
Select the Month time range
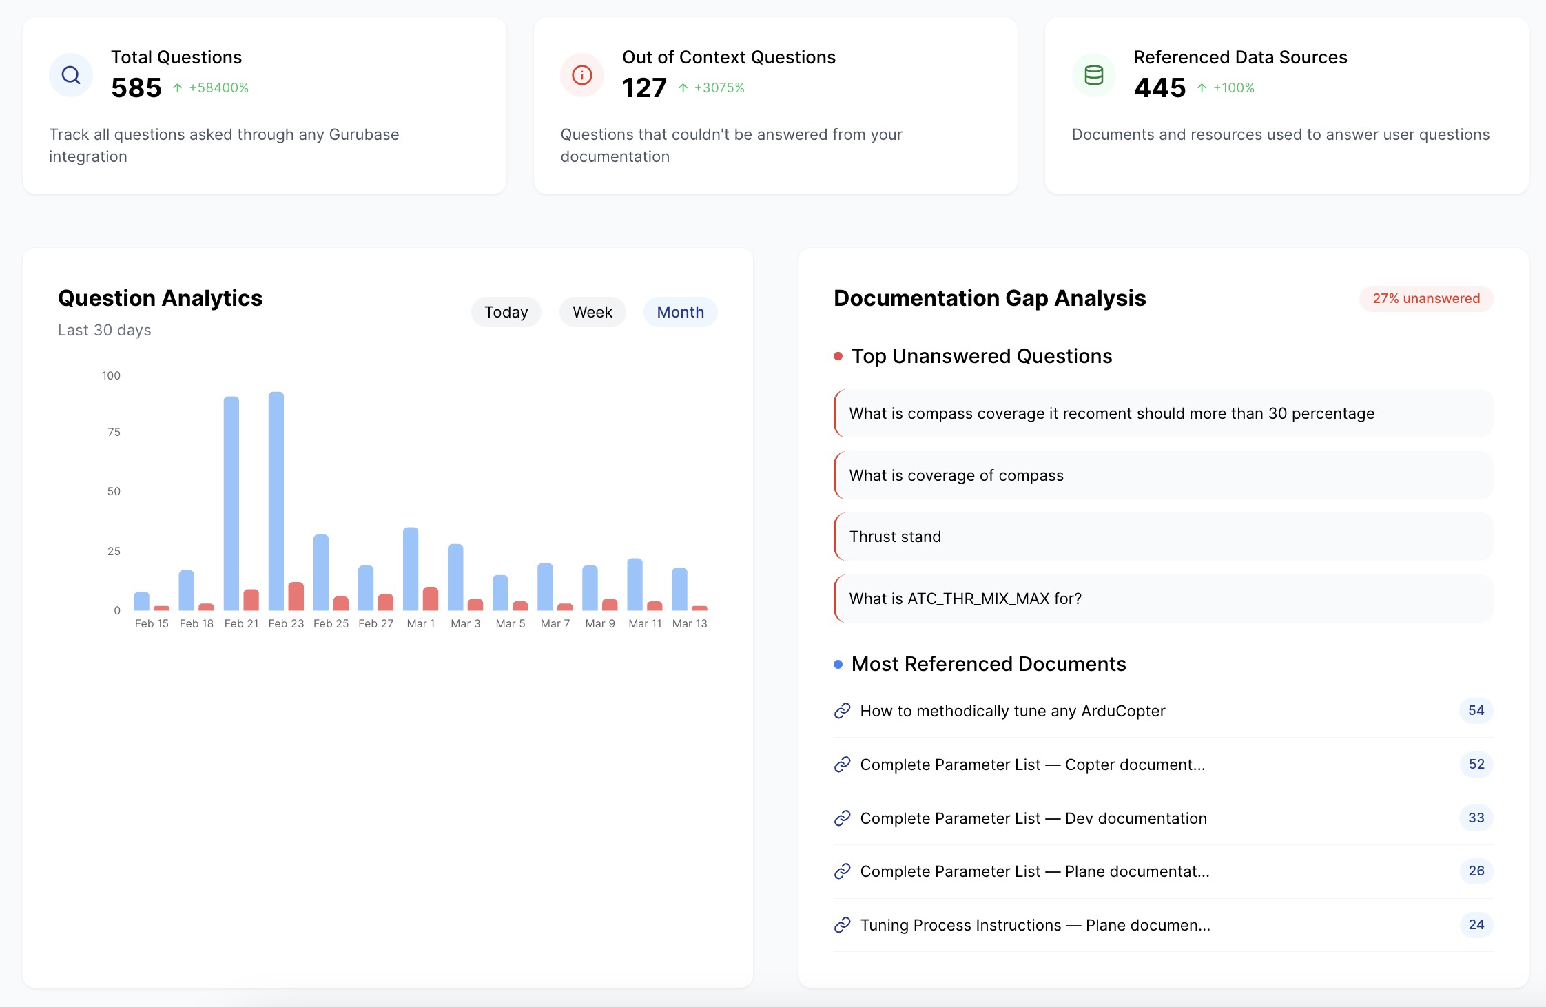point(680,312)
